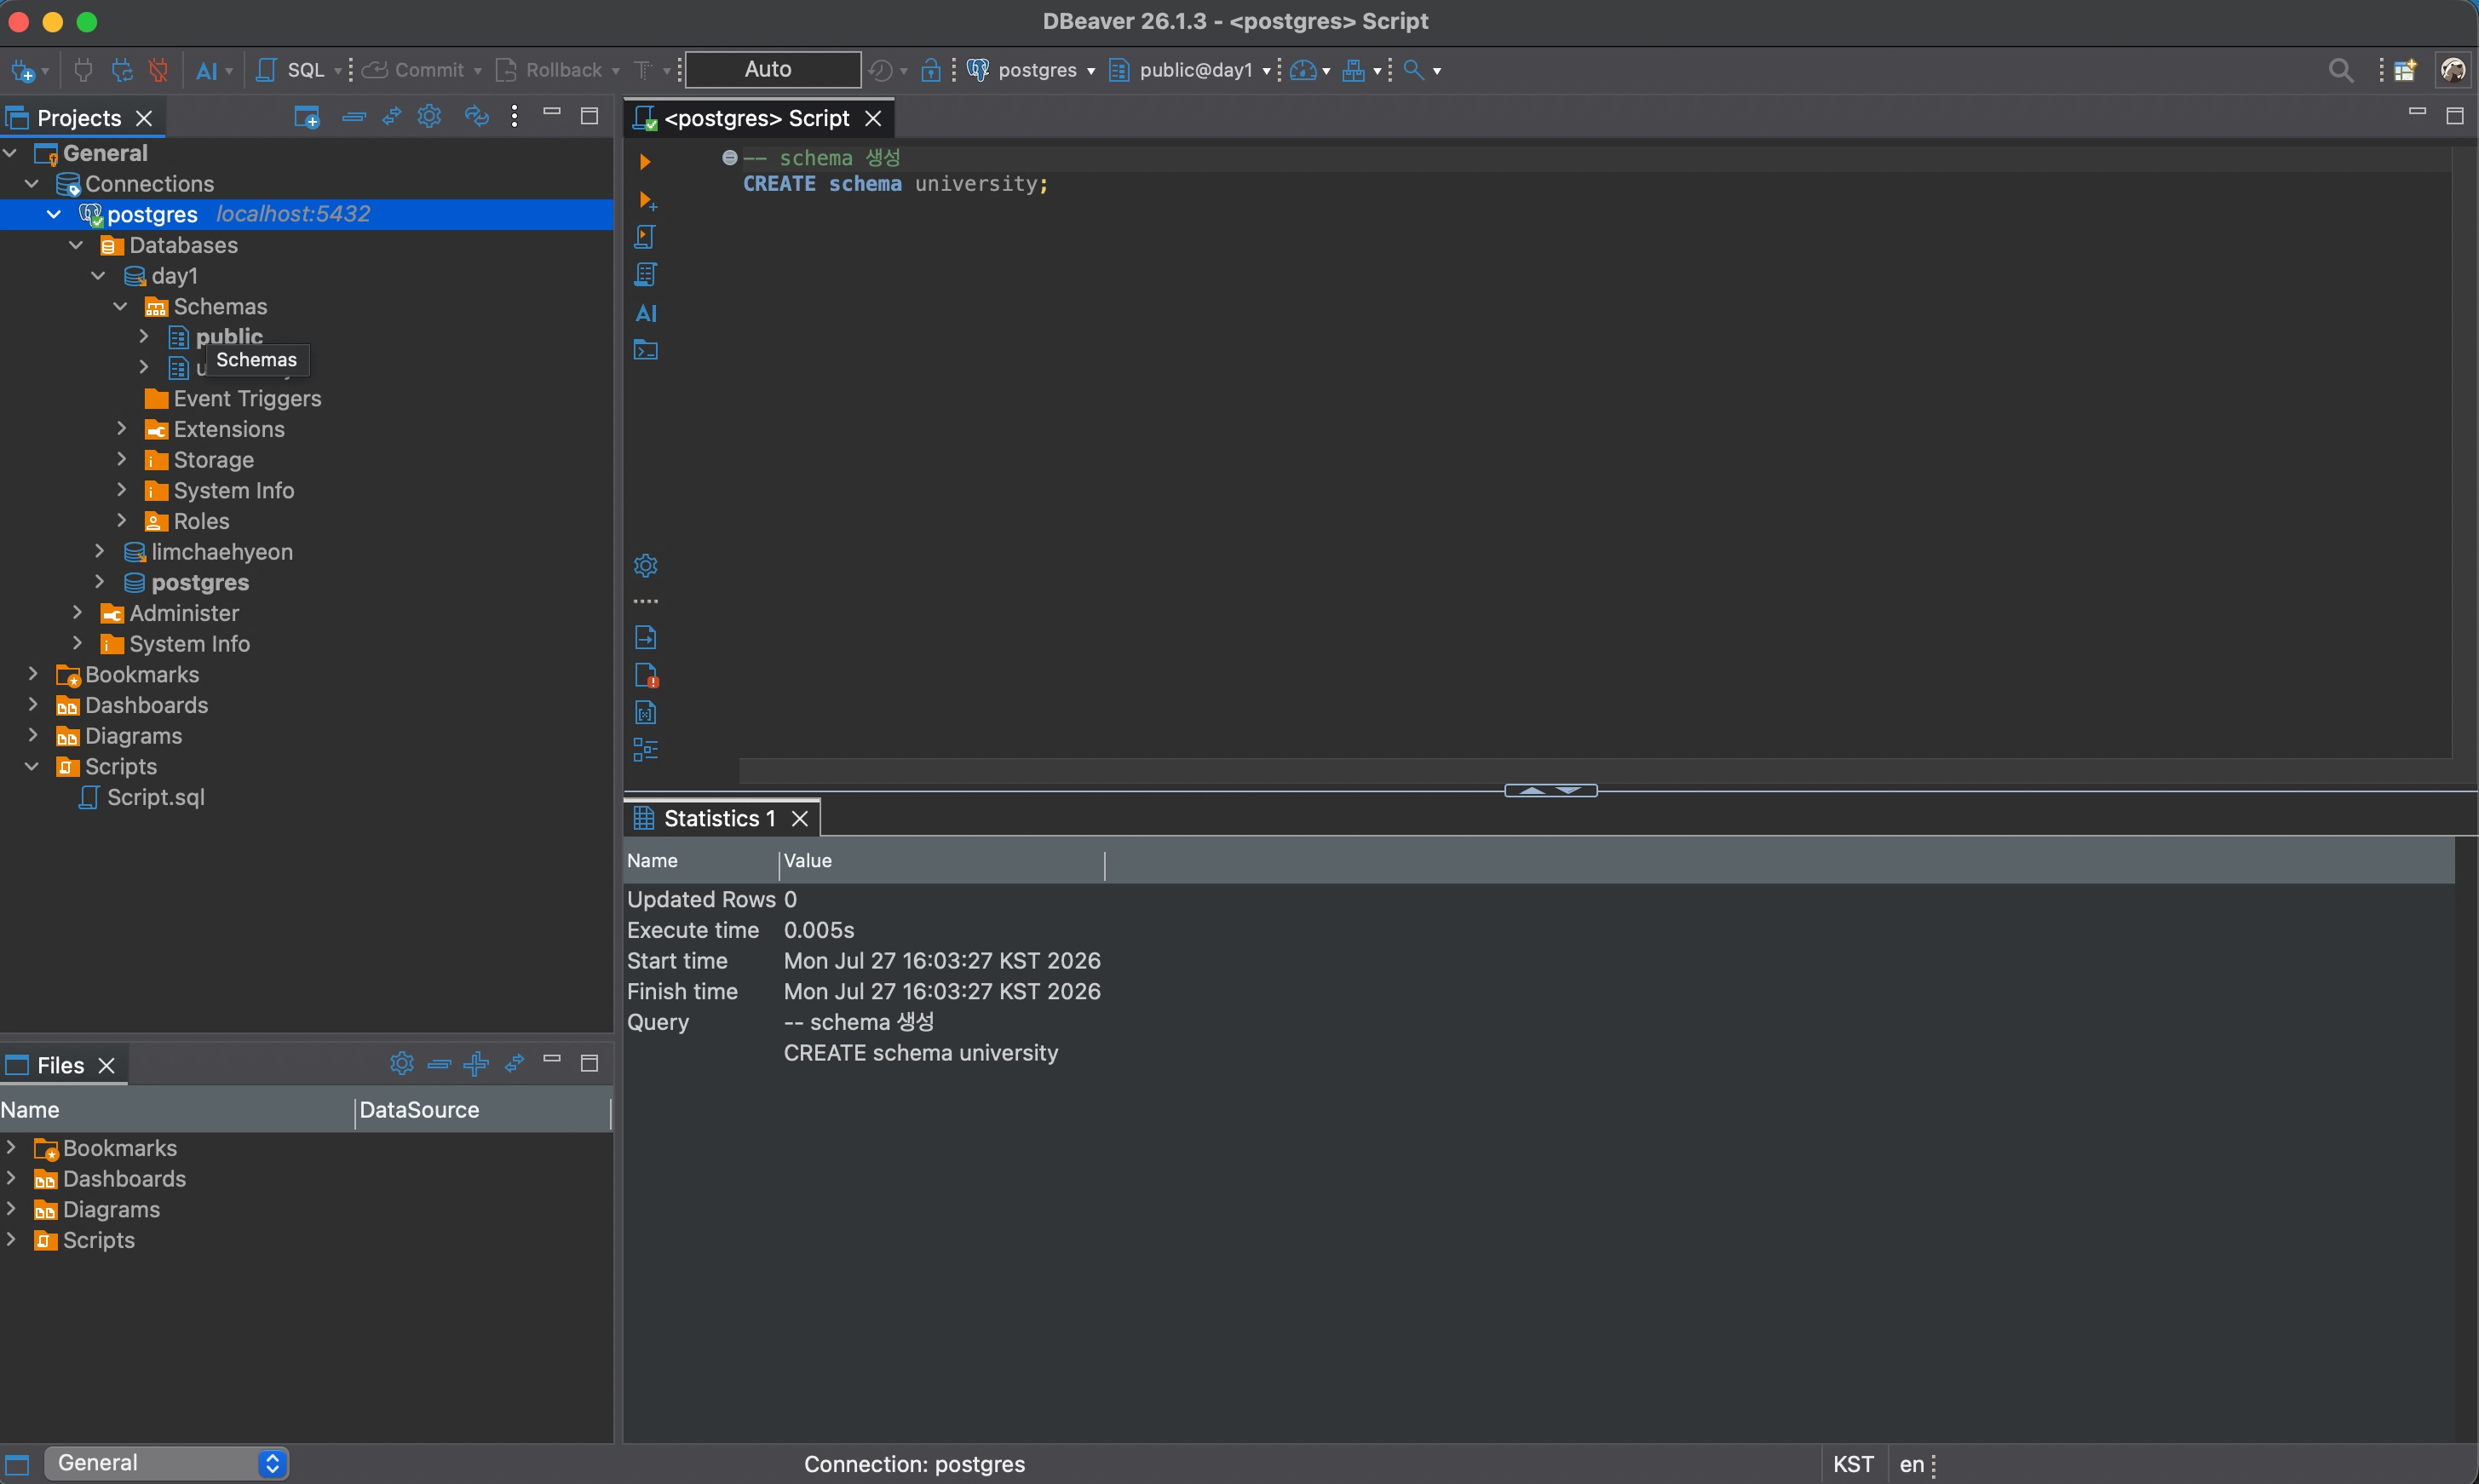This screenshot has height=1484, width=2479.
Task: Toggle the code fold marker beside the comment
Action: [729, 157]
